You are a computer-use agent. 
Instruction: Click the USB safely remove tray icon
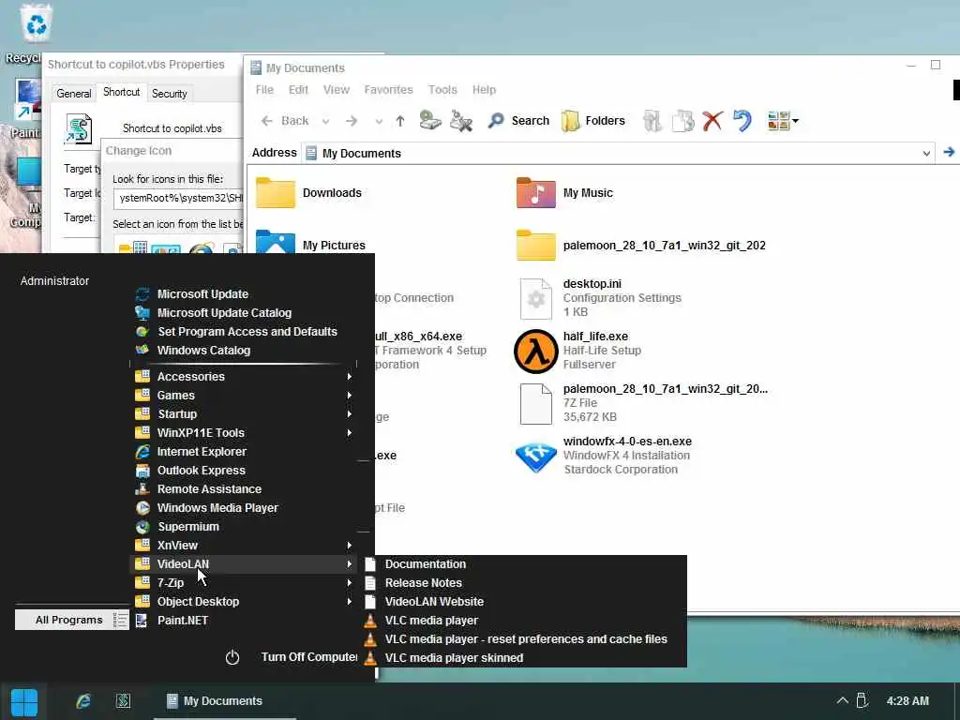(x=862, y=700)
